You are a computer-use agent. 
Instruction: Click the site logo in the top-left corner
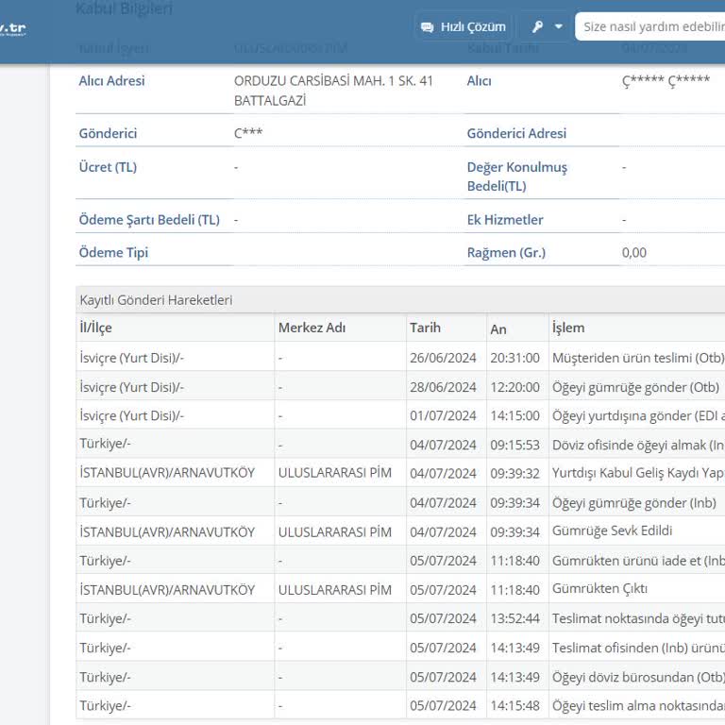tap(13, 28)
